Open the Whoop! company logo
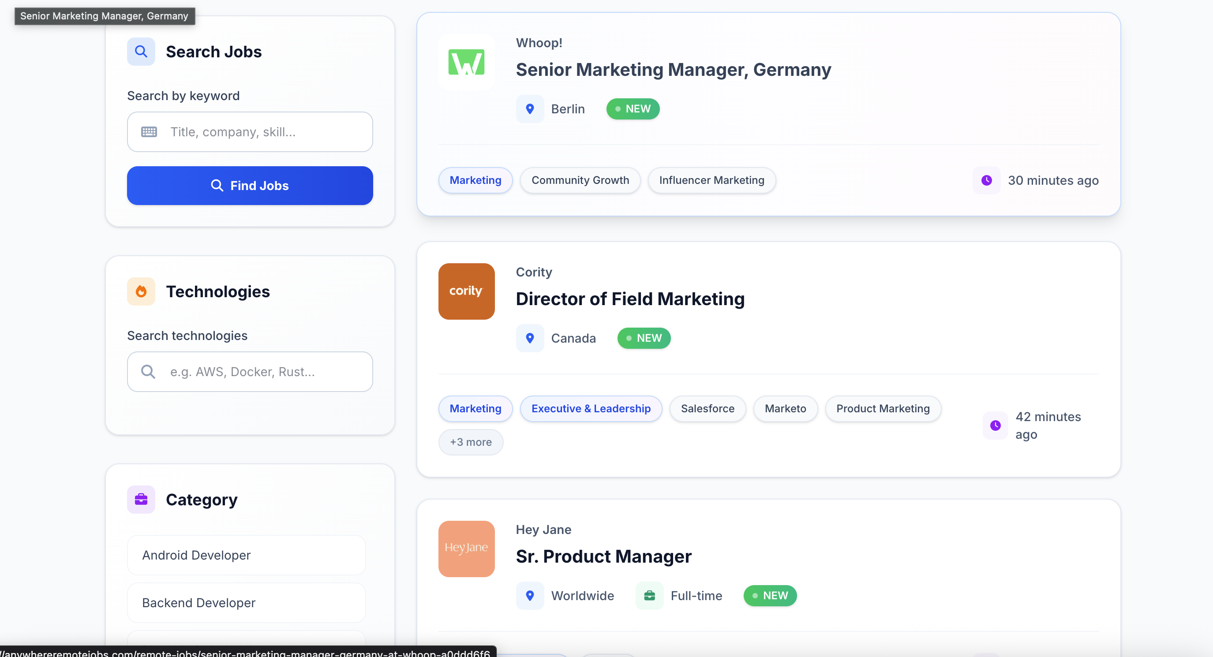The width and height of the screenshot is (1213, 657). point(466,62)
